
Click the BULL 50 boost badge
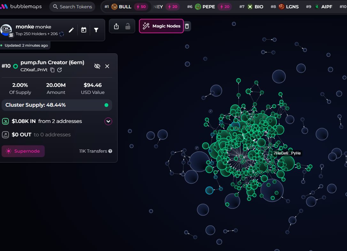[141, 7]
